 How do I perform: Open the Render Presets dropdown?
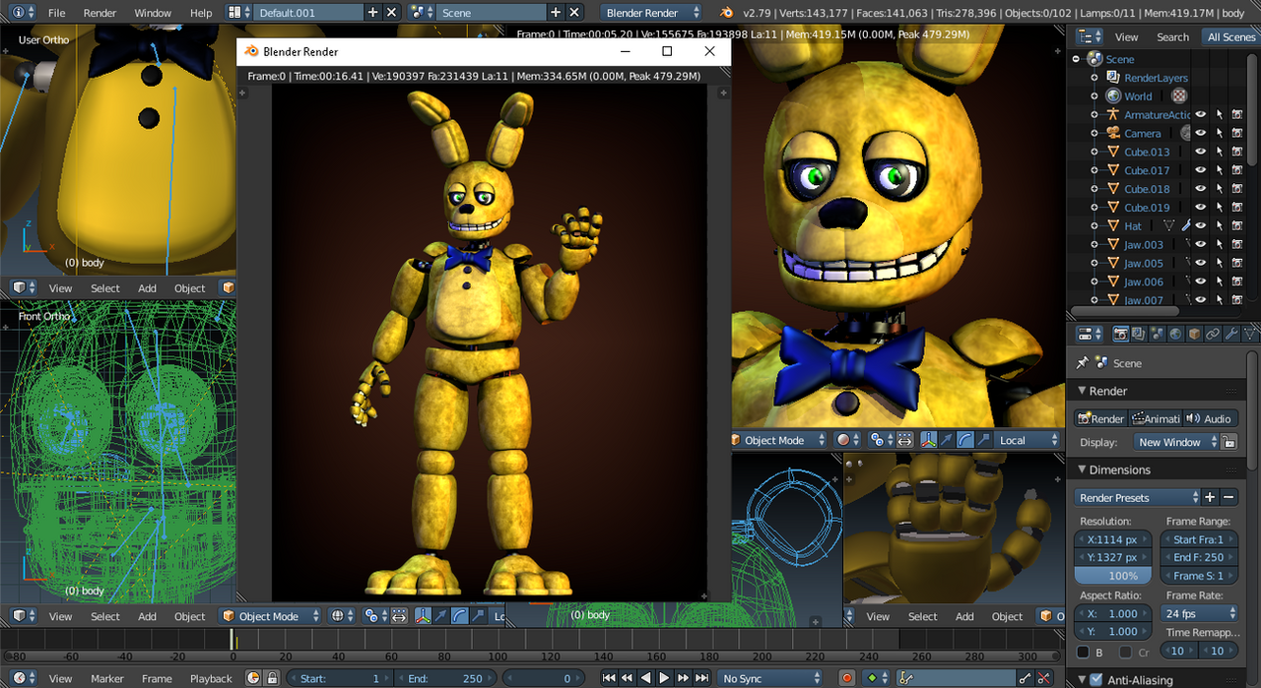1138,498
